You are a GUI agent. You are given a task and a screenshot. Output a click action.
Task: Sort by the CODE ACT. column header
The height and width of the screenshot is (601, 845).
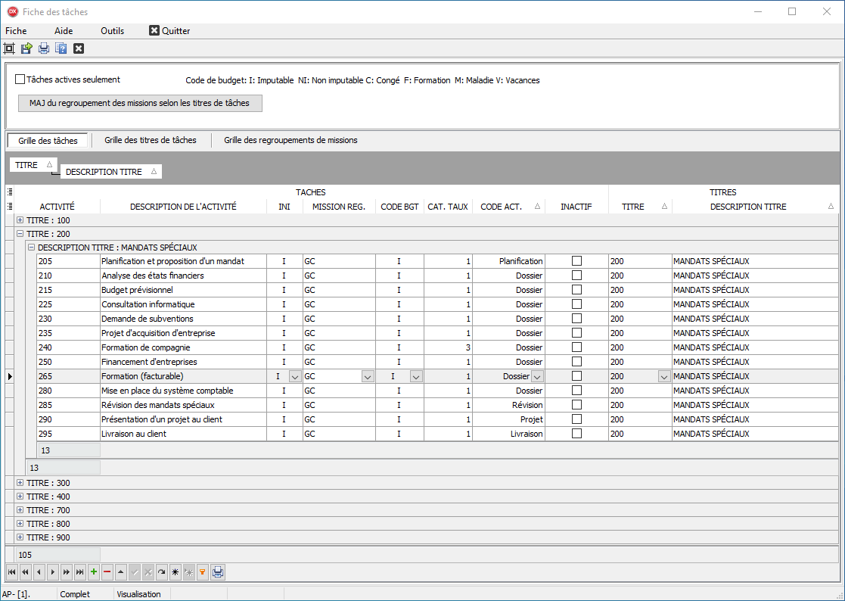point(508,207)
